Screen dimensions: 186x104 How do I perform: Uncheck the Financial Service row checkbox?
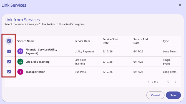(9, 51)
